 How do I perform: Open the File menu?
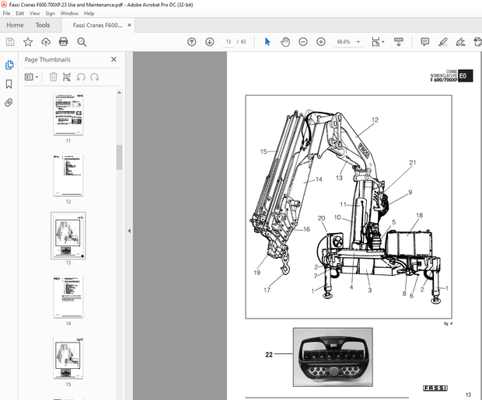tap(6, 13)
